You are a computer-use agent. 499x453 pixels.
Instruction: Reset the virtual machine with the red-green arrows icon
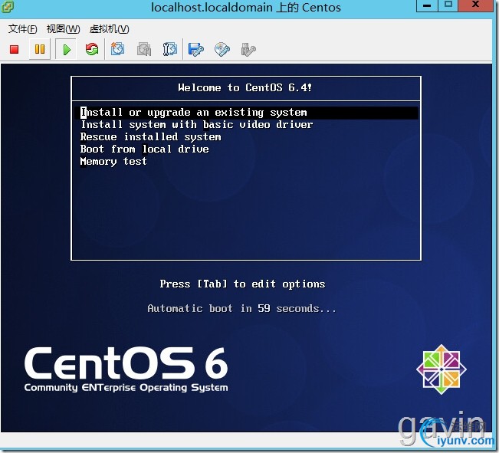point(92,49)
